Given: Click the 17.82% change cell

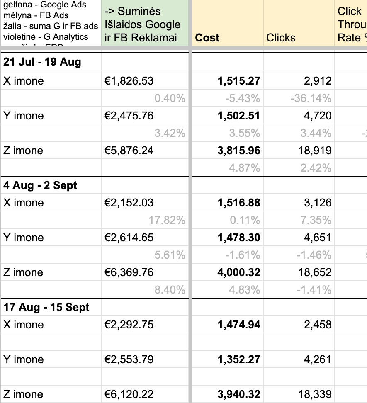Looking at the screenshot, I should point(167,220).
